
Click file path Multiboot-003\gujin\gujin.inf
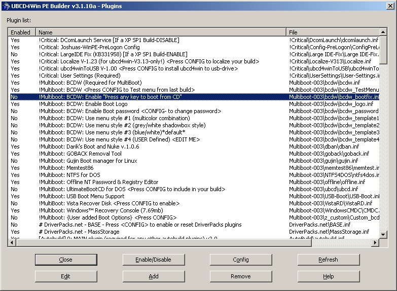(323, 161)
